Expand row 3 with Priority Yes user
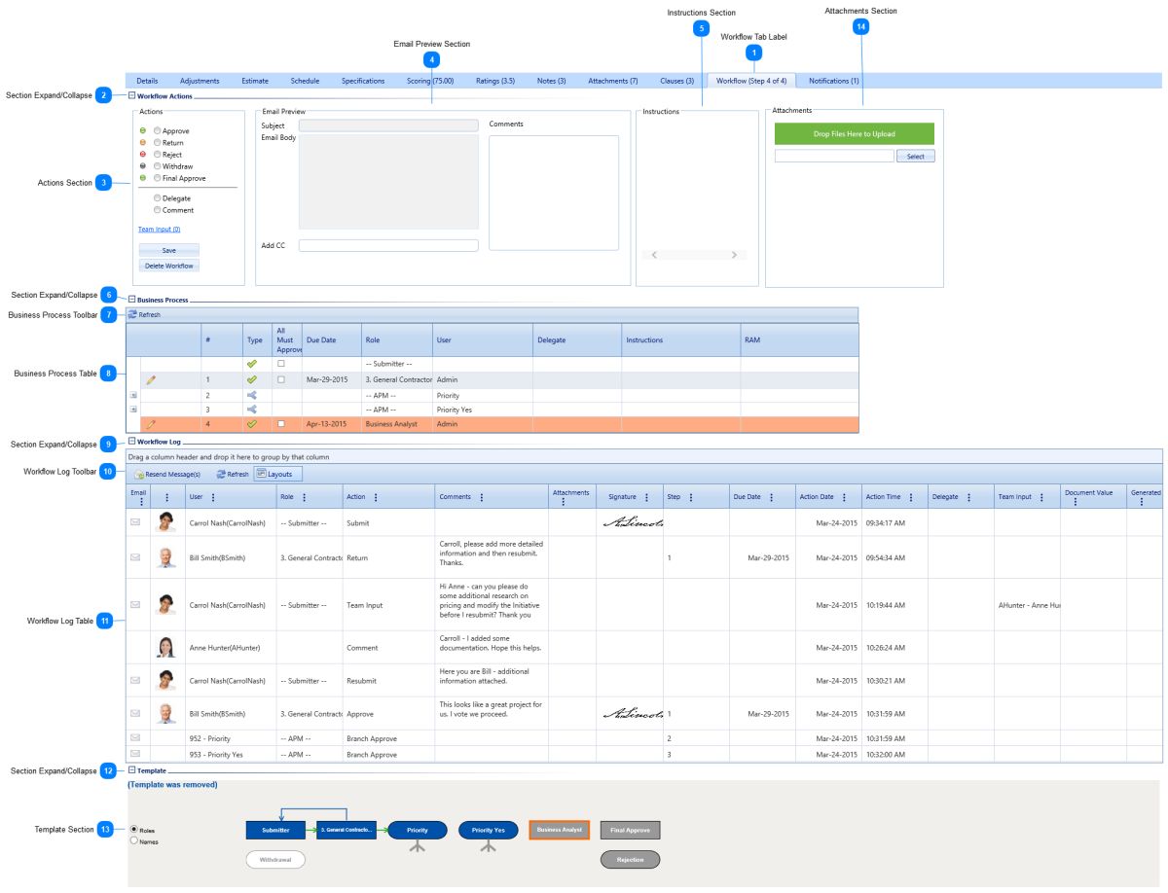 click(133, 410)
